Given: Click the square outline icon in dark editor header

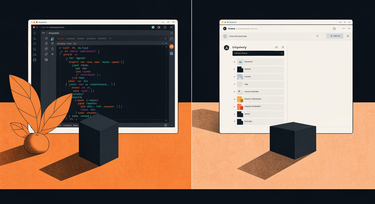Looking at the screenshot, I should coord(165,27).
